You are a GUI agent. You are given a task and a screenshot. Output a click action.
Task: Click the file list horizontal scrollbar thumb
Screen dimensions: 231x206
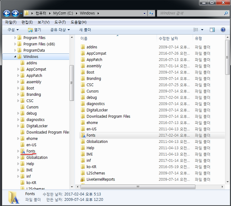(138, 187)
